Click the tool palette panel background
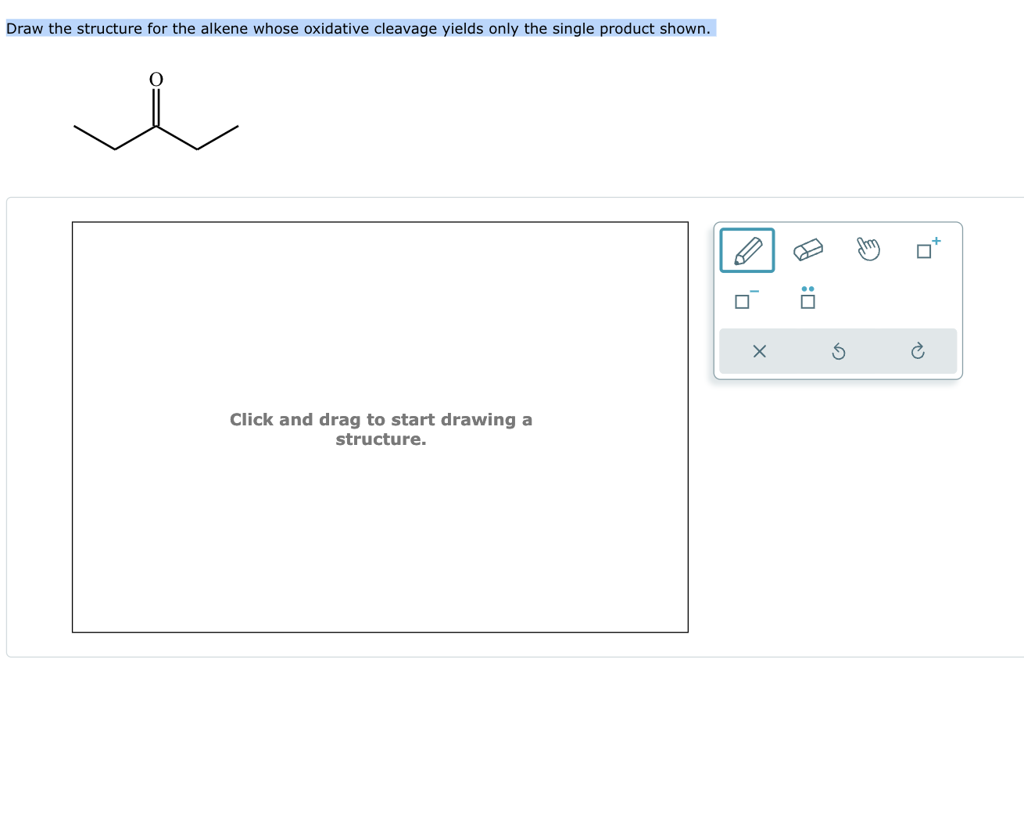 click(899, 301)
